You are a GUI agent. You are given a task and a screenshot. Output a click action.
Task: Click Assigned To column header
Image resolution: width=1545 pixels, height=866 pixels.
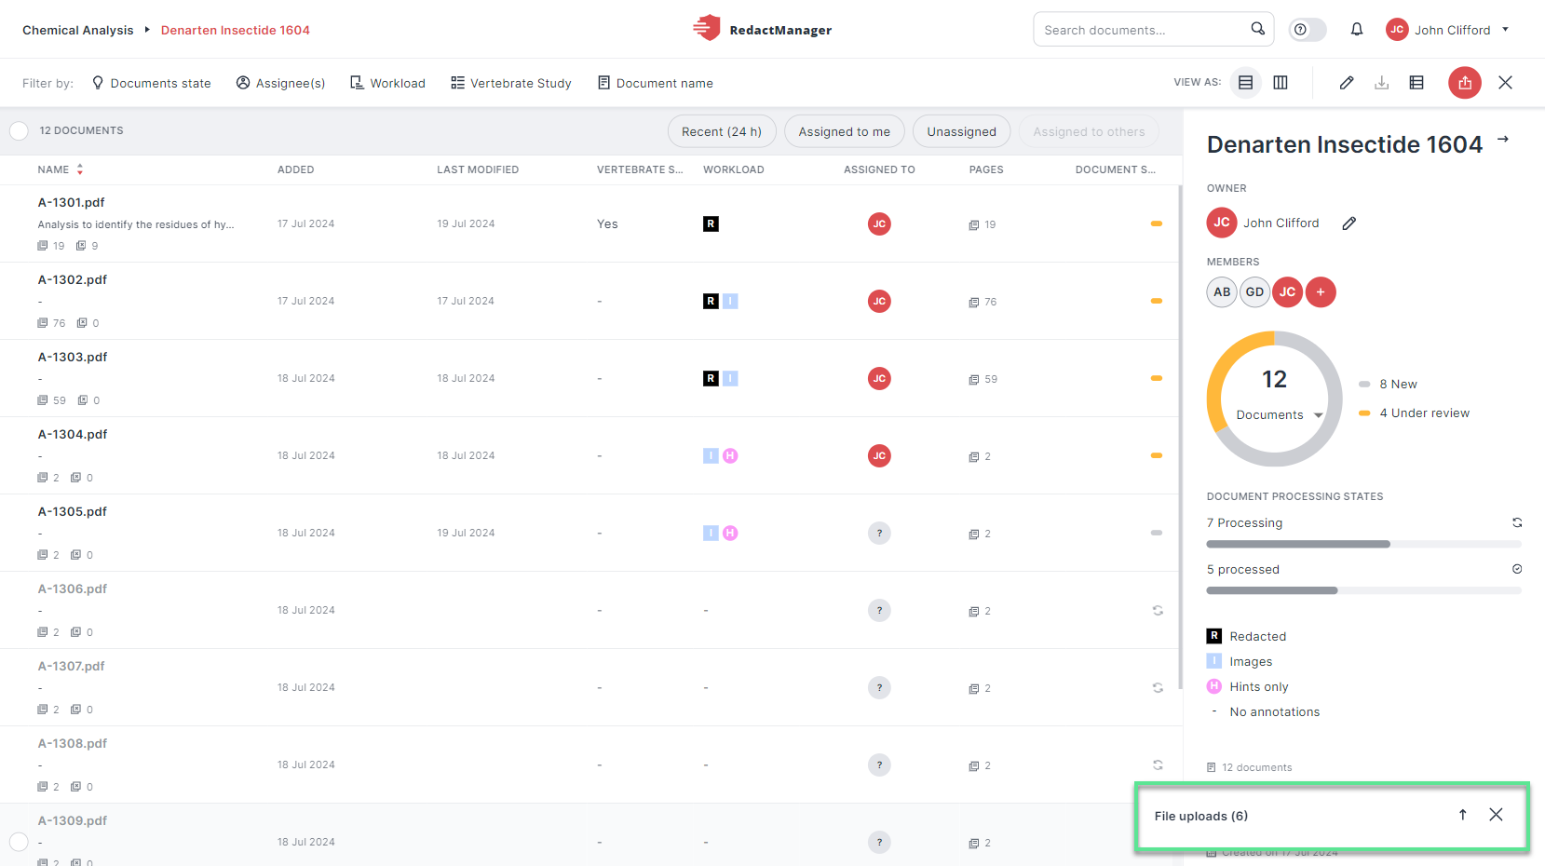(879, 169)
